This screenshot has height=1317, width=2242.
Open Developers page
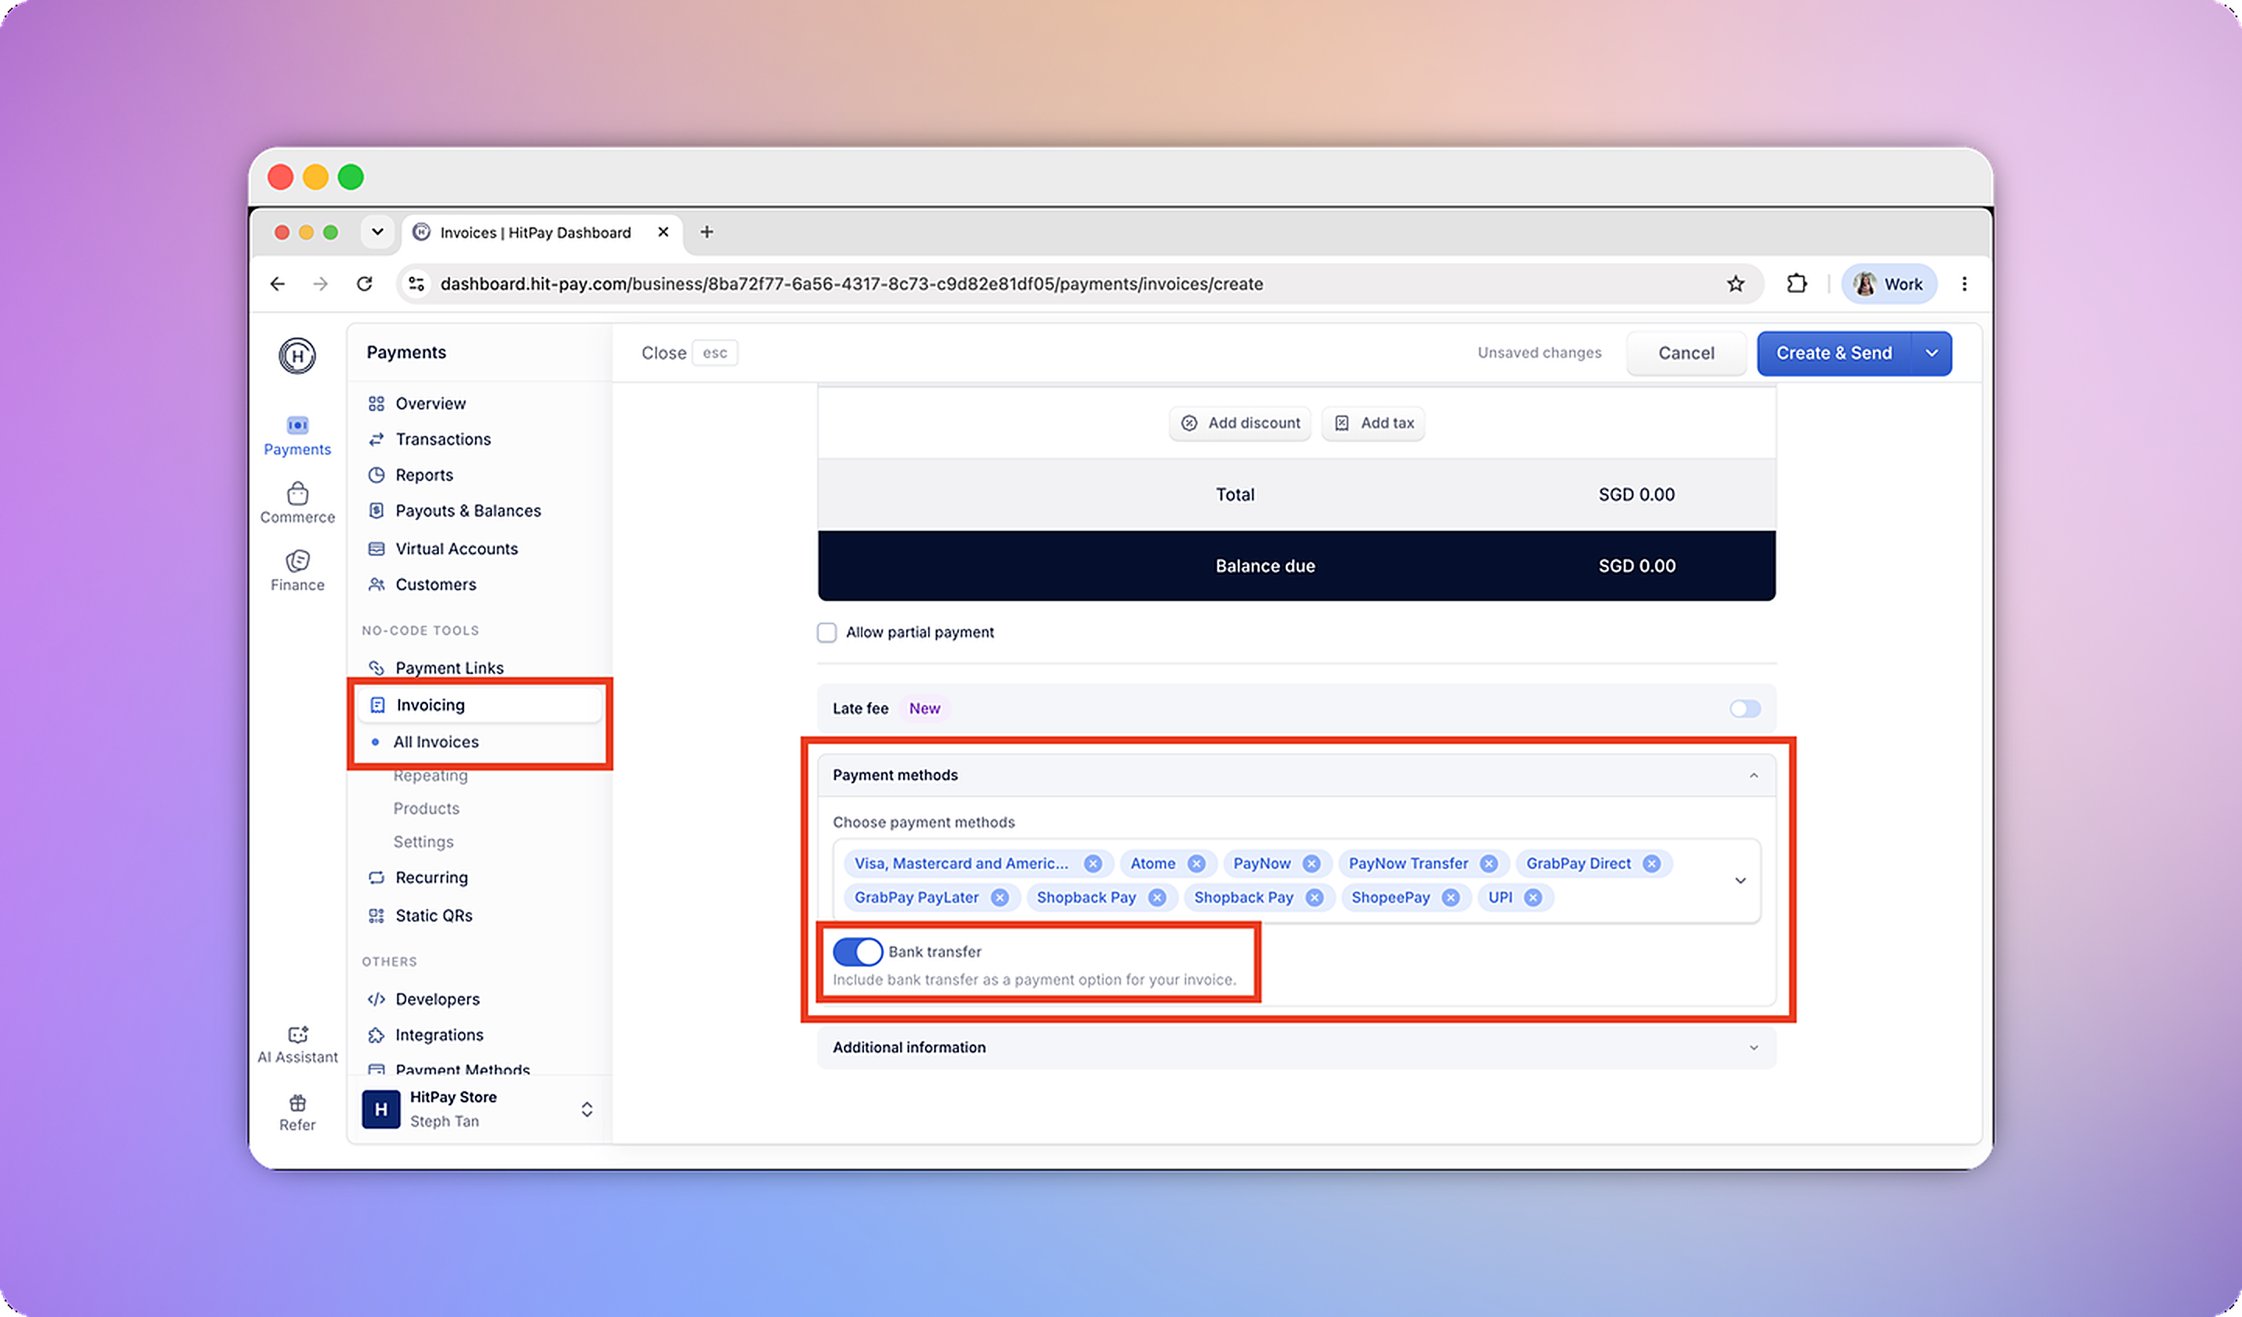437,999
